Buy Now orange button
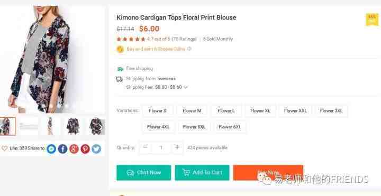The height and width of the screenshot is (196, 381). coord(268,172)
